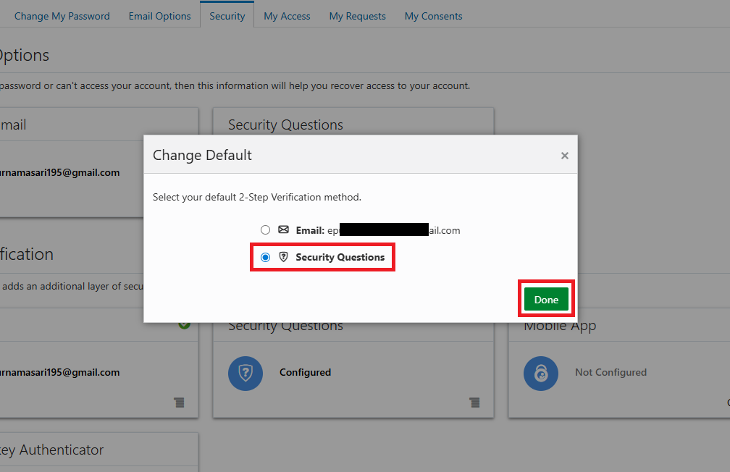The width and height of the screenshot is (730, 472).
Task: Open the My Requests tab
Action: [358, 17]
